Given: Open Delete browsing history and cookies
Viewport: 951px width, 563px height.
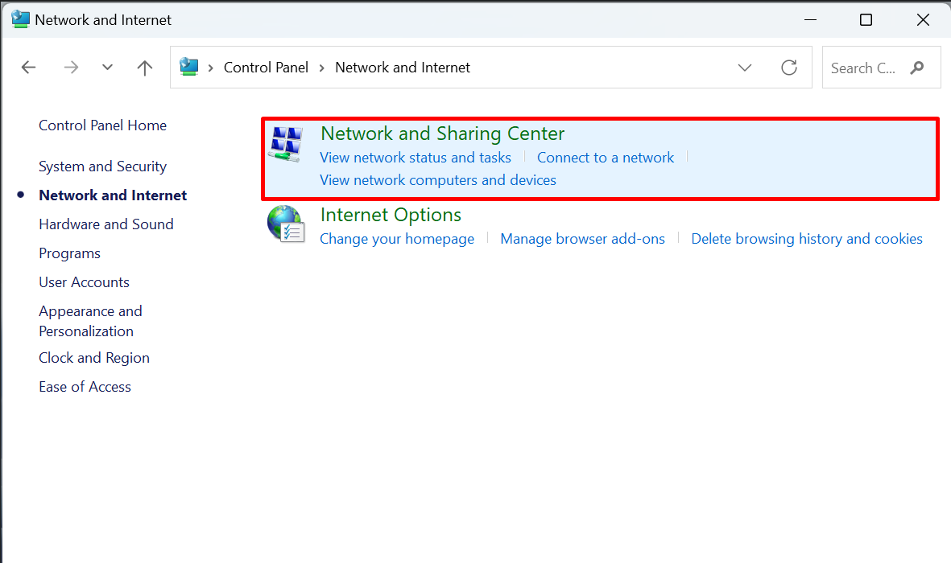Looking at the screenshot, I should point(806,239).
